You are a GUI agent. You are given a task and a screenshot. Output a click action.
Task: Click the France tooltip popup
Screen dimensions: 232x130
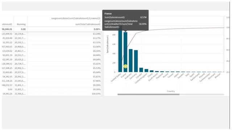tap(125, 20)
